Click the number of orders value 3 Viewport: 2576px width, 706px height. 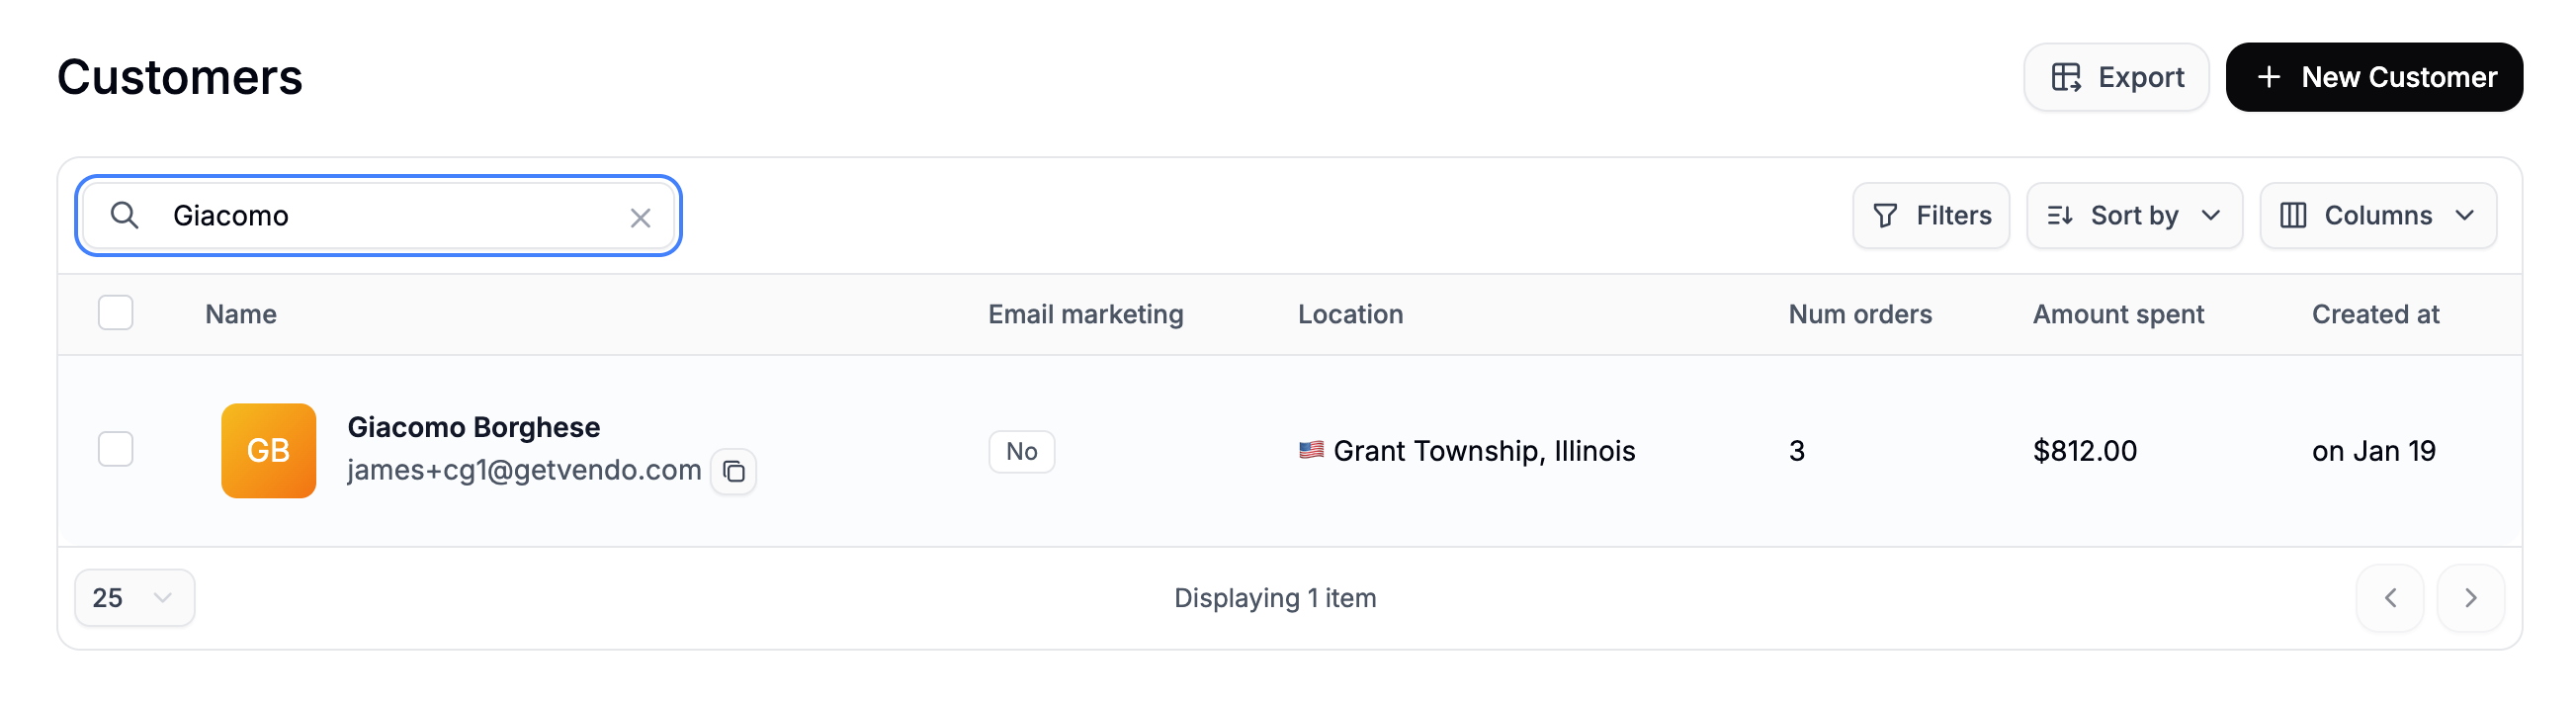pos(1796,451)
